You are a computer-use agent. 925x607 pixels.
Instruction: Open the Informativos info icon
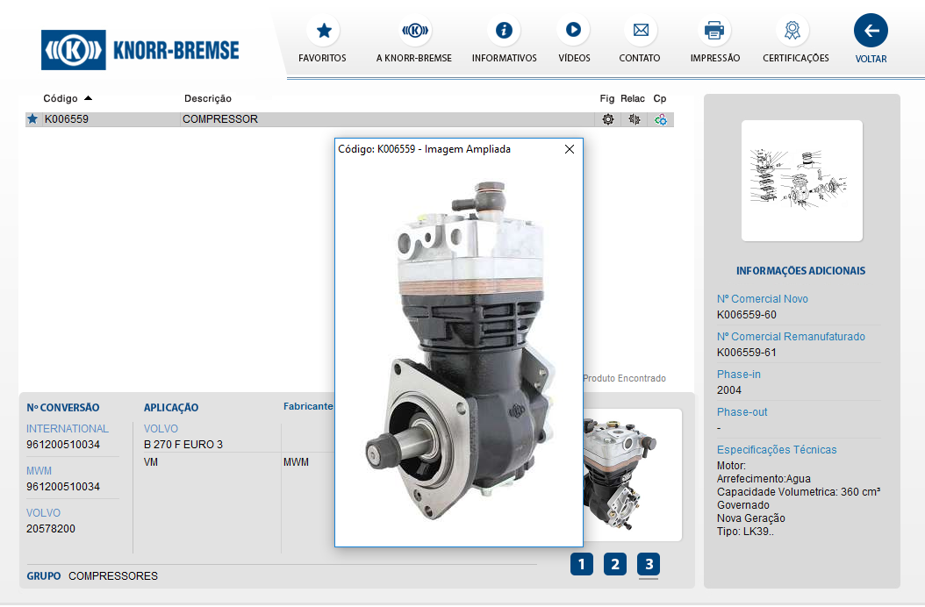[504, 31]
